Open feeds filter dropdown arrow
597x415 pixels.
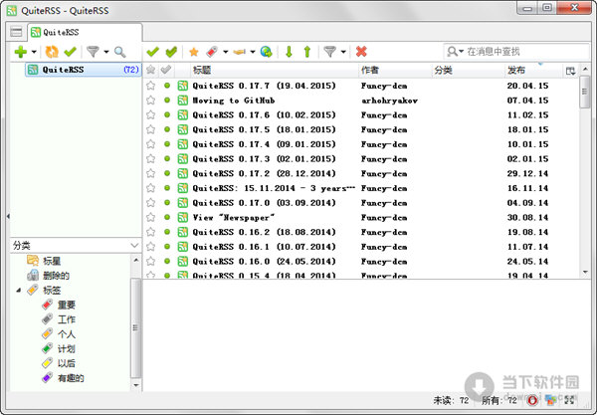pyautogui.click(x=106, y=52)
